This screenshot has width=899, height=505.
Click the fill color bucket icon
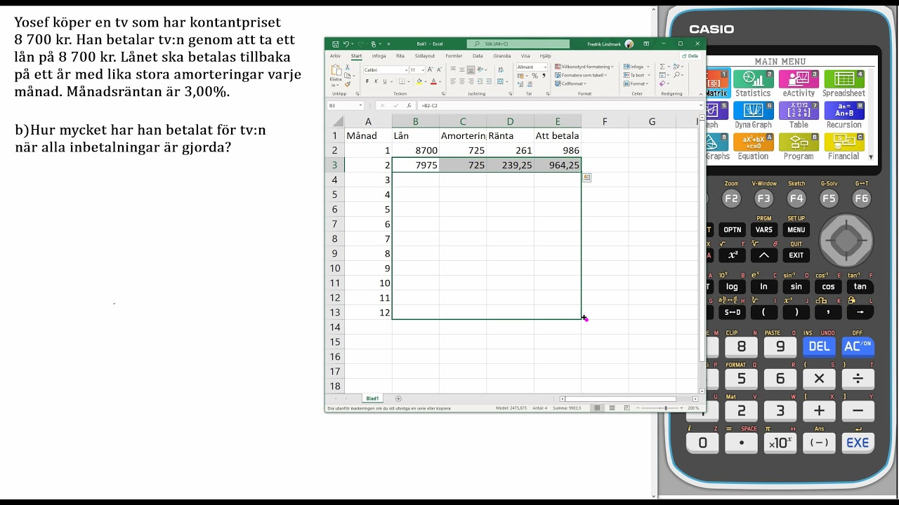point(419,81)
